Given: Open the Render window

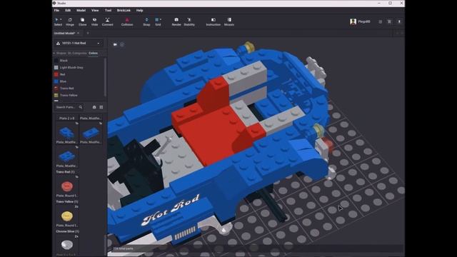Looking at the screenshot, I should click(x=176, y=22).
